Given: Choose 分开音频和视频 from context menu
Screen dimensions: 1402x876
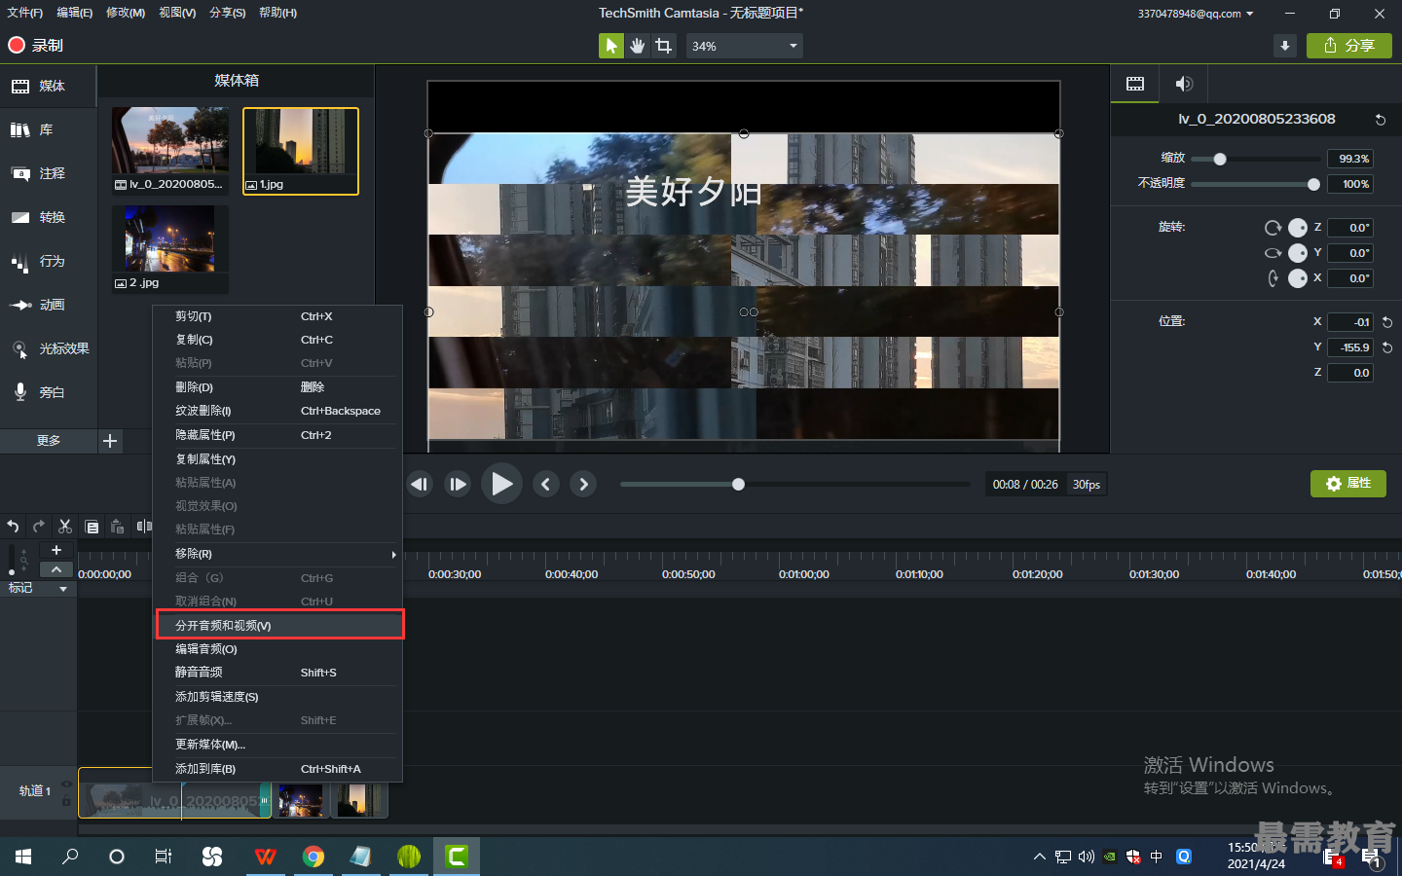Looking at the screenshot, I should 279,625.
